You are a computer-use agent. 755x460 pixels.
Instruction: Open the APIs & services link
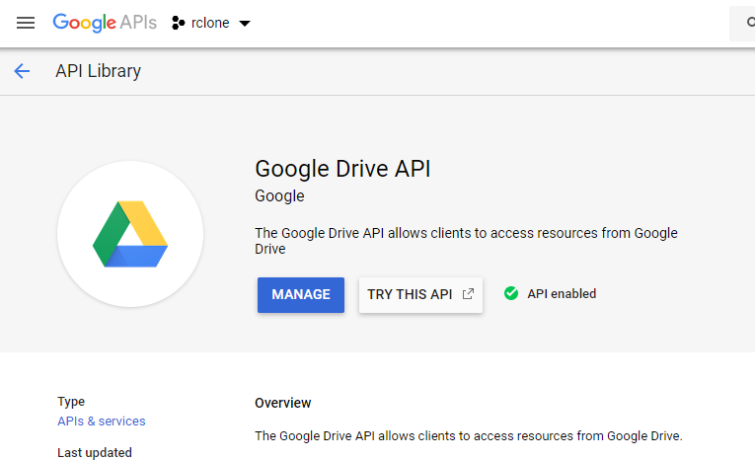pos(101,422)
